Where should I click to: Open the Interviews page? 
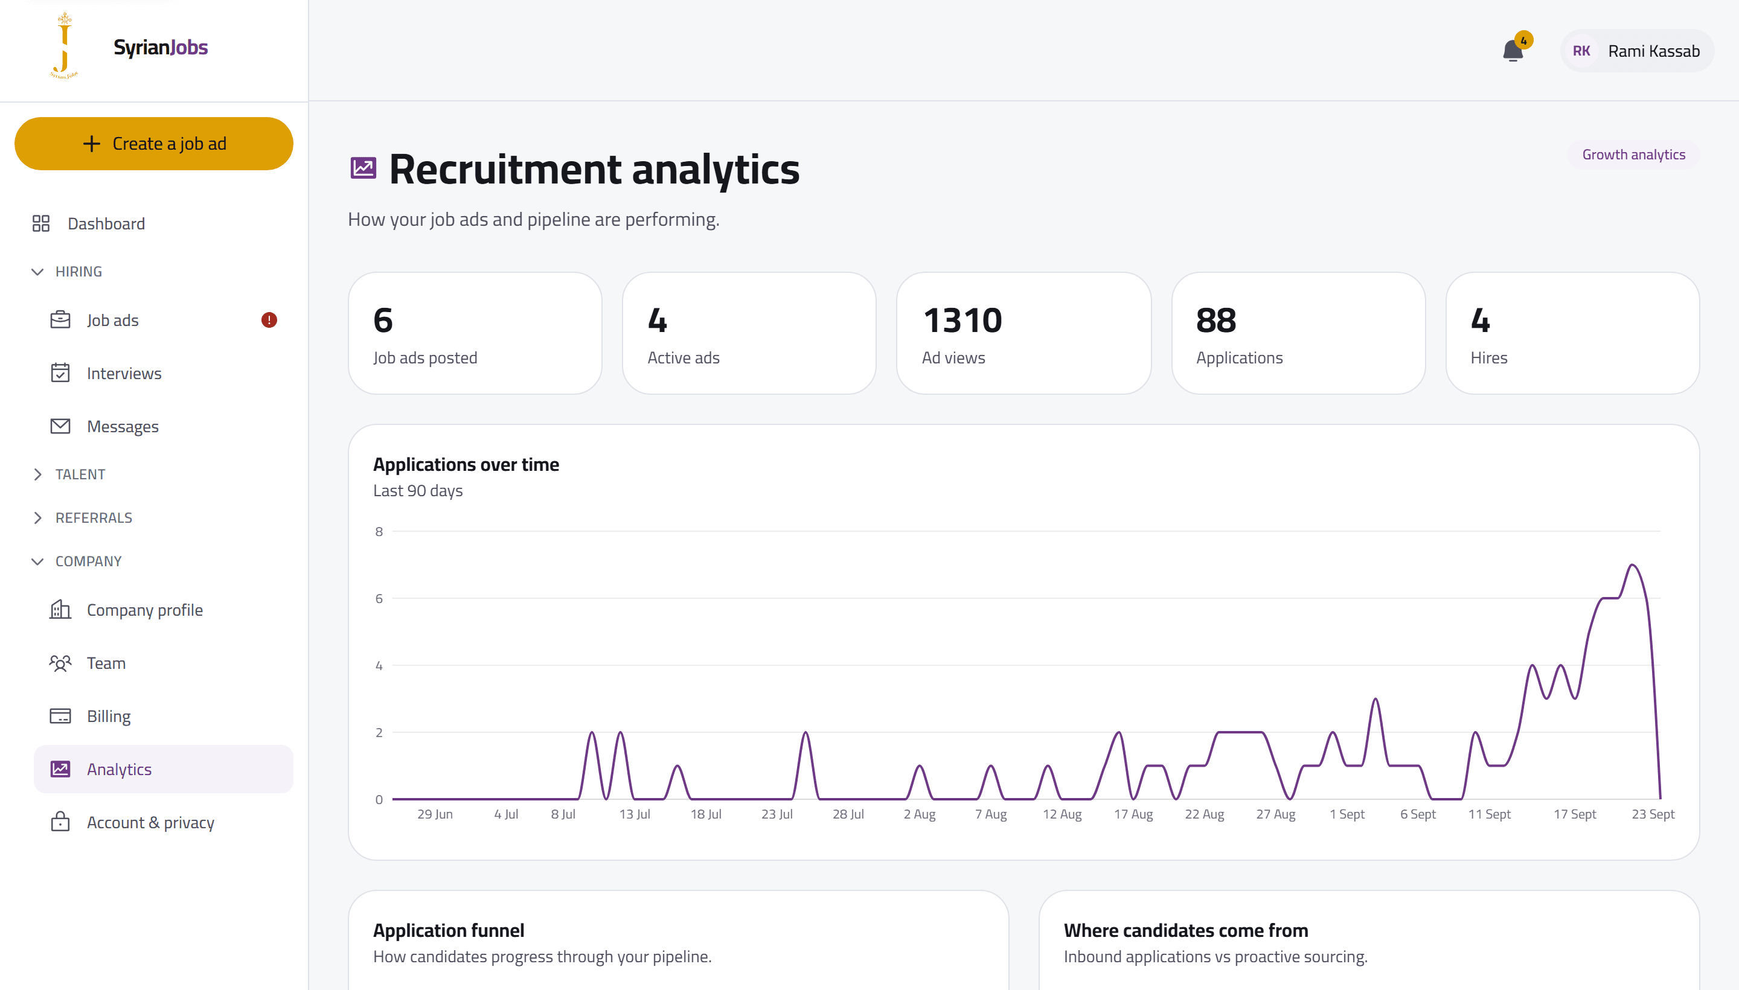163,372
